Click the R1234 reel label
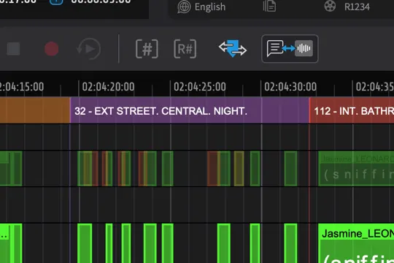394x263 pixels. [x=357, y=7]
